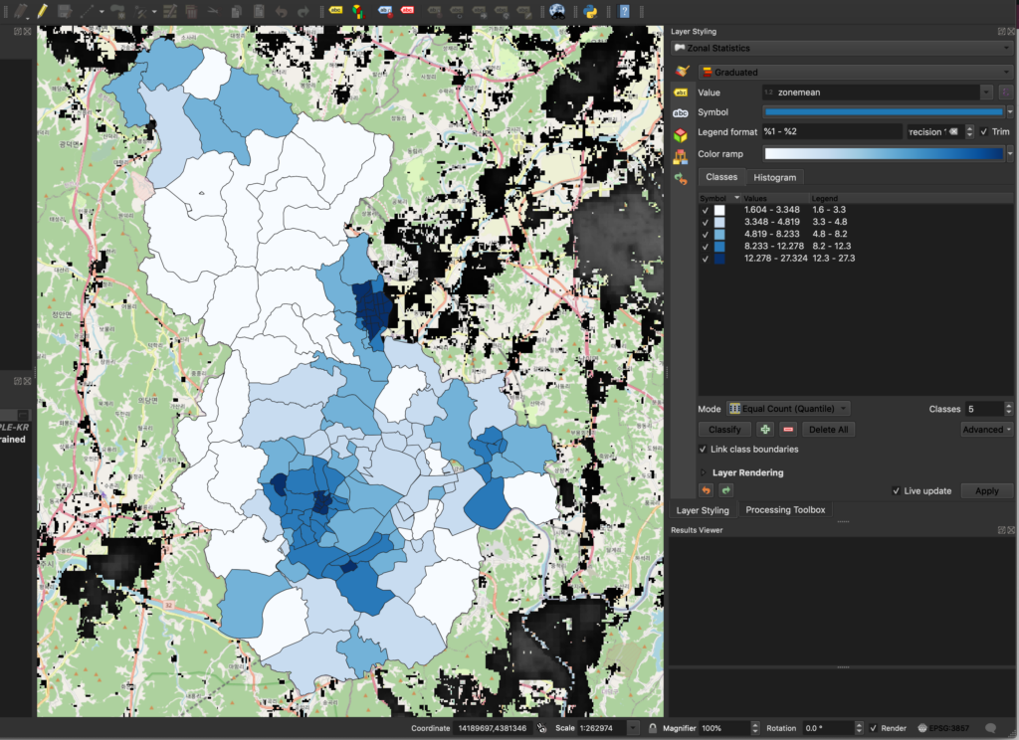Open the Zonal Statistics layer selector dropdown

click(x=843, y=47)
